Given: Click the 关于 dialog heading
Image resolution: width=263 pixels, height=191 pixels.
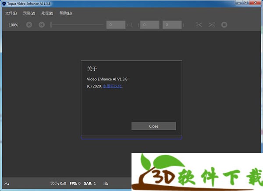Looking at the screenshot, I should [x=92, y=69].
